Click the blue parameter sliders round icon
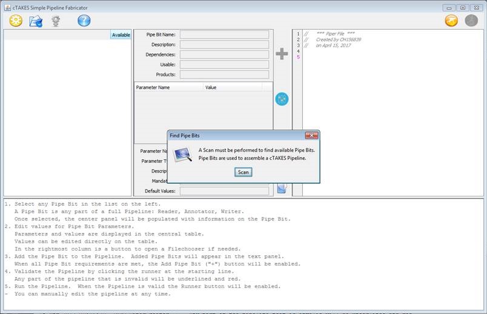 point(282,99)
